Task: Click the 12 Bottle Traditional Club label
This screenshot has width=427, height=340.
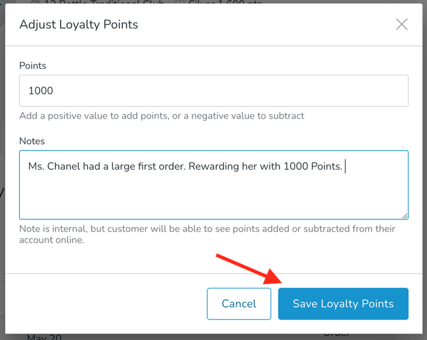Action: [x=106, y=3]
